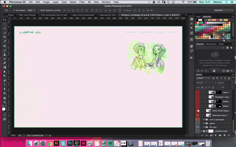Select the Crop tool

(x=5, y=37)
